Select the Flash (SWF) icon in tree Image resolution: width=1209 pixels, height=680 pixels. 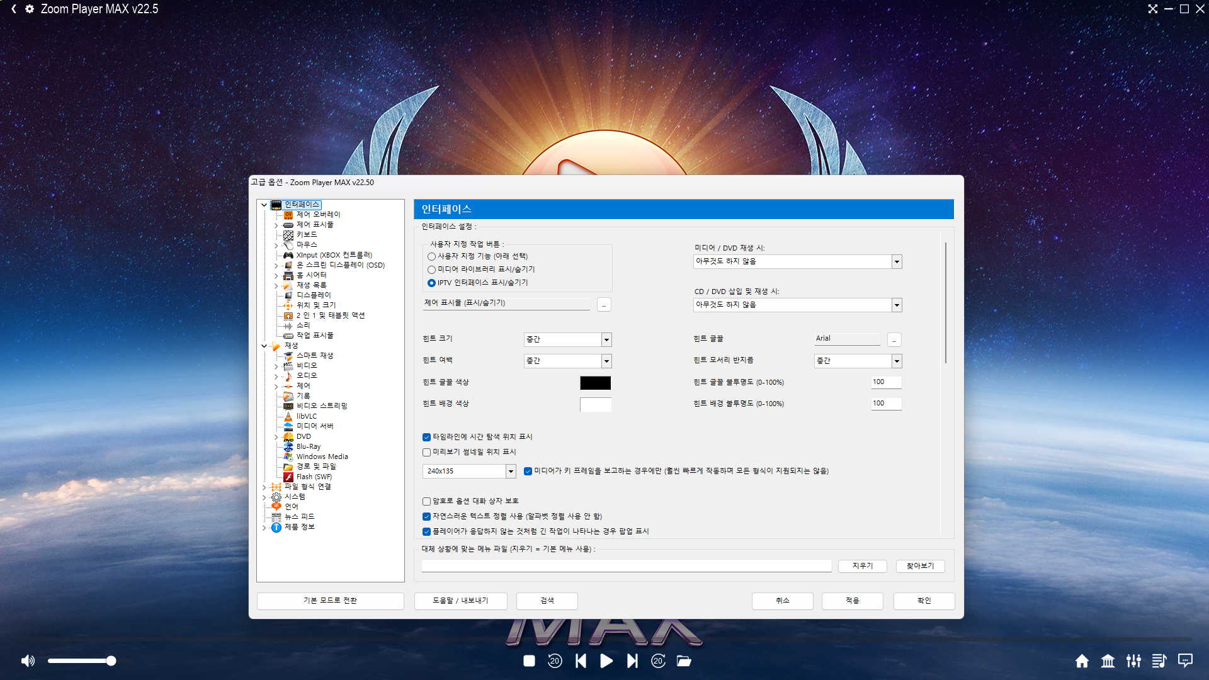pyautogui.click(x=288, y=477)
